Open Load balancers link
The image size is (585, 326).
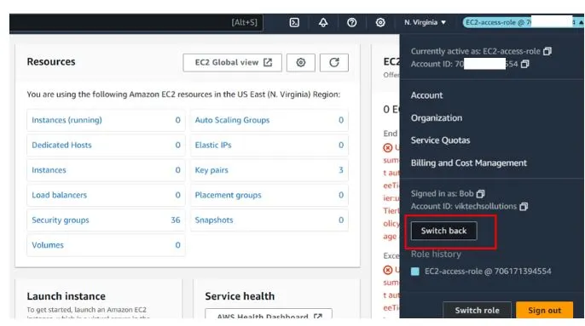[x=60, y=195]
